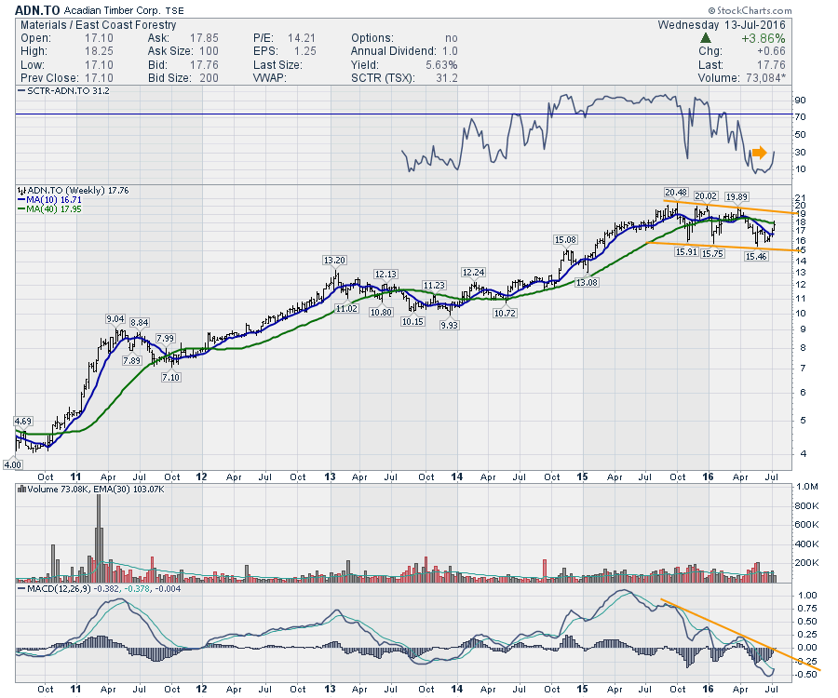Click the ADN.TO ticker symbol title
838x698 pixels.
37,10
